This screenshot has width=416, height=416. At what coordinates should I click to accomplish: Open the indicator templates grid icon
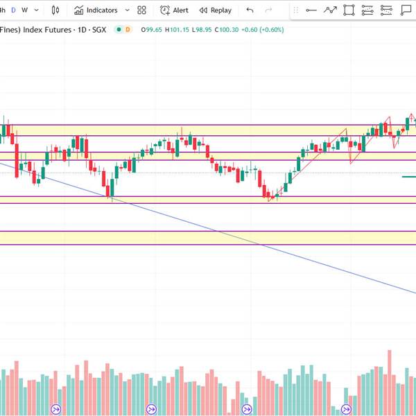(141, 10)
